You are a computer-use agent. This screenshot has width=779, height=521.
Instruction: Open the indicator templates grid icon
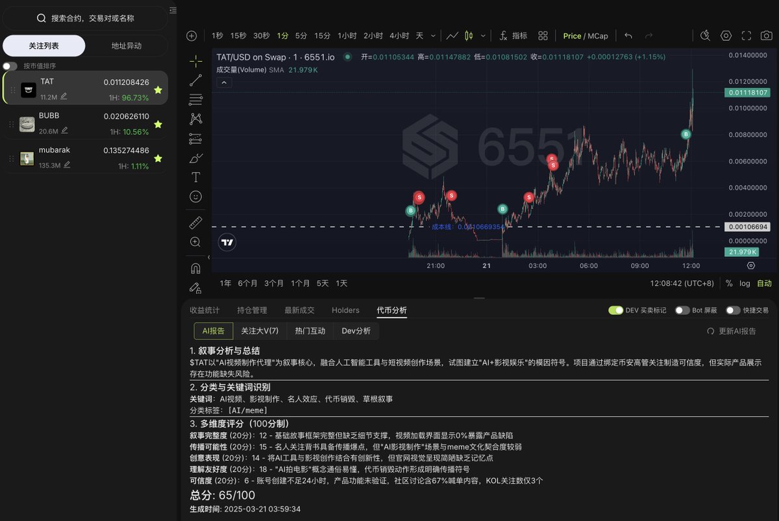(x=543, y=36)
